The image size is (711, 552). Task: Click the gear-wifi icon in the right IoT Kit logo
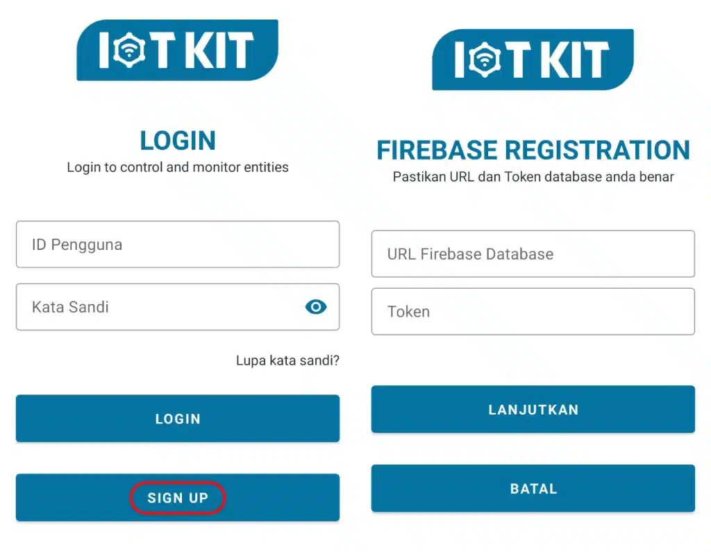484,60
